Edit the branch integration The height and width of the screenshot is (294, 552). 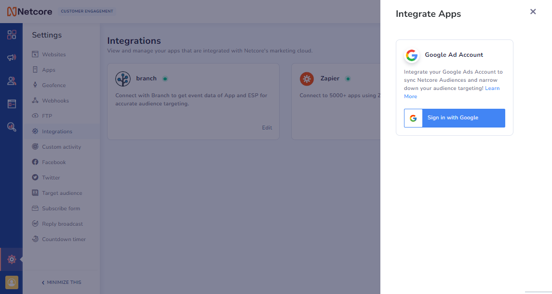(x=267, y=128)
